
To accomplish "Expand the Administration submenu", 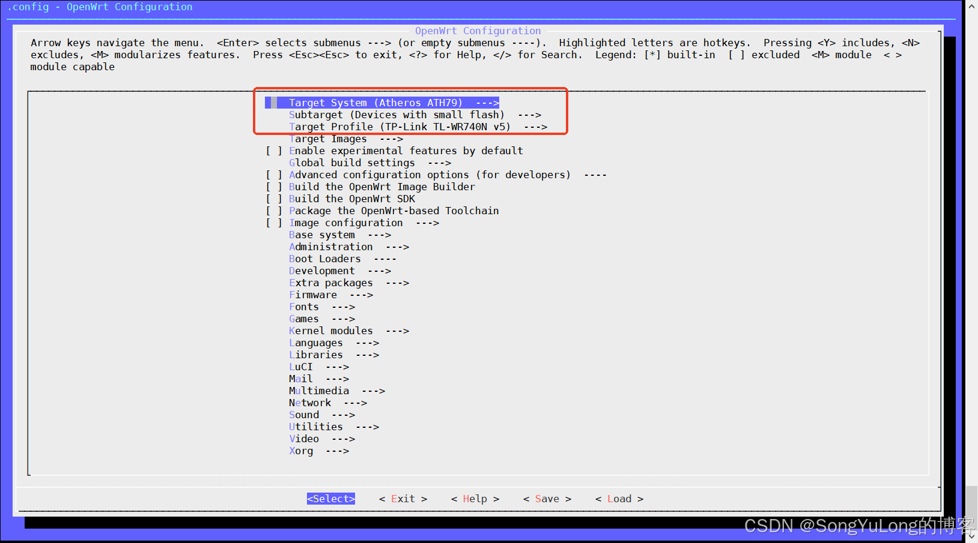I will point(349,247).
